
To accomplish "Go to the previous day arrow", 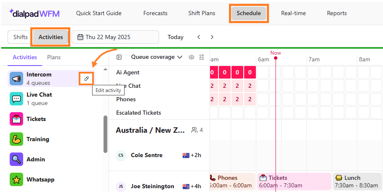I will pos(199,37).
